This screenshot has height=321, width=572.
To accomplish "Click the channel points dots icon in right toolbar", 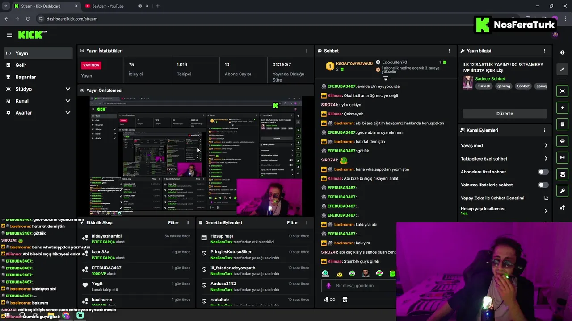I will (562, 208).
